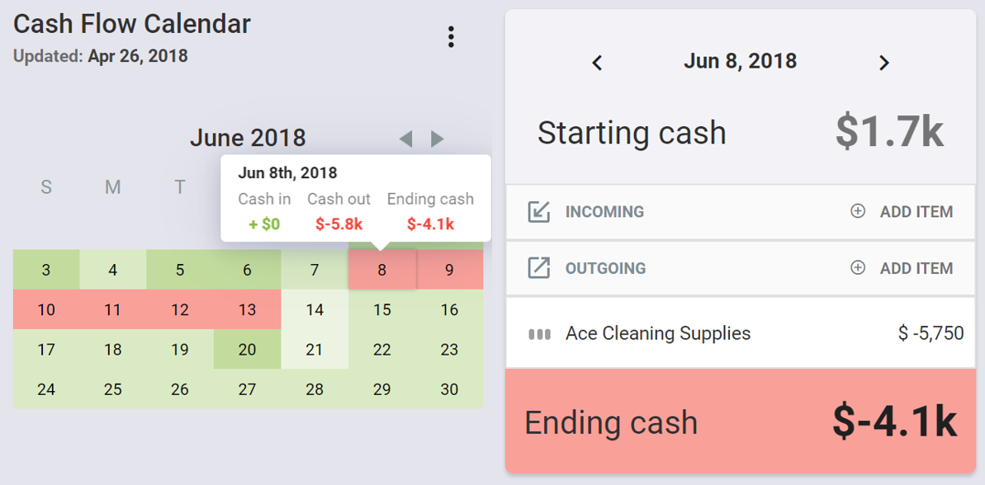Open the three-dot options menu
The width and height of the screenshot is (985, 485).
click(x=451, y=37)
